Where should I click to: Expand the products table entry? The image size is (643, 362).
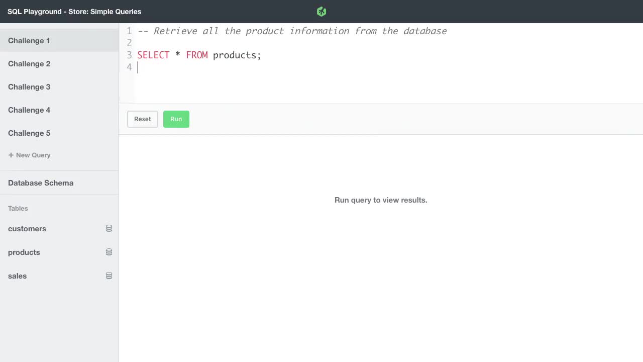pyautogui.click(x=24, y=252)
